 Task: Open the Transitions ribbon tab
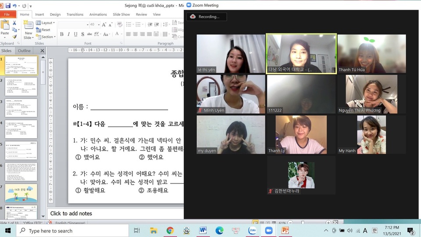pos(75,14)
